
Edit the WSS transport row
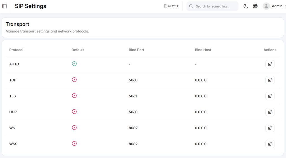(270, 144)
